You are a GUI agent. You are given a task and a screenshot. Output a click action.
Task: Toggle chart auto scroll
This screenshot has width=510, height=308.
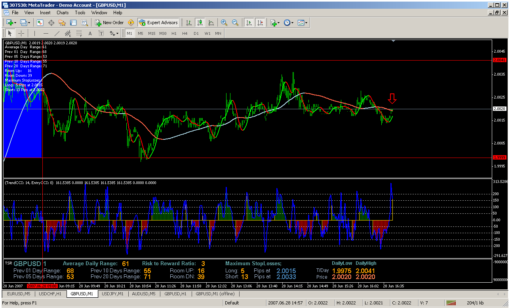(x=249, y=23)
